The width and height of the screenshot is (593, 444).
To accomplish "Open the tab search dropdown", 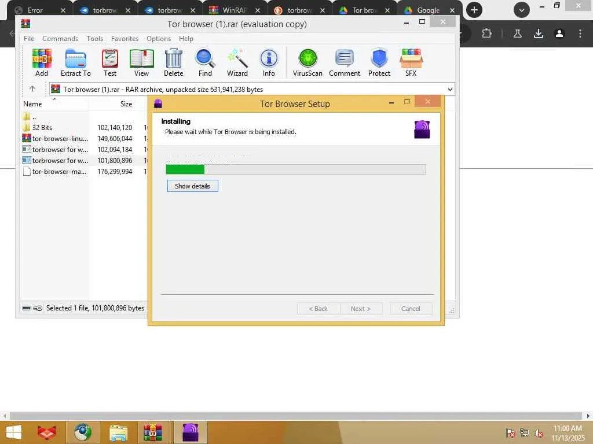I will pos(522,10).
